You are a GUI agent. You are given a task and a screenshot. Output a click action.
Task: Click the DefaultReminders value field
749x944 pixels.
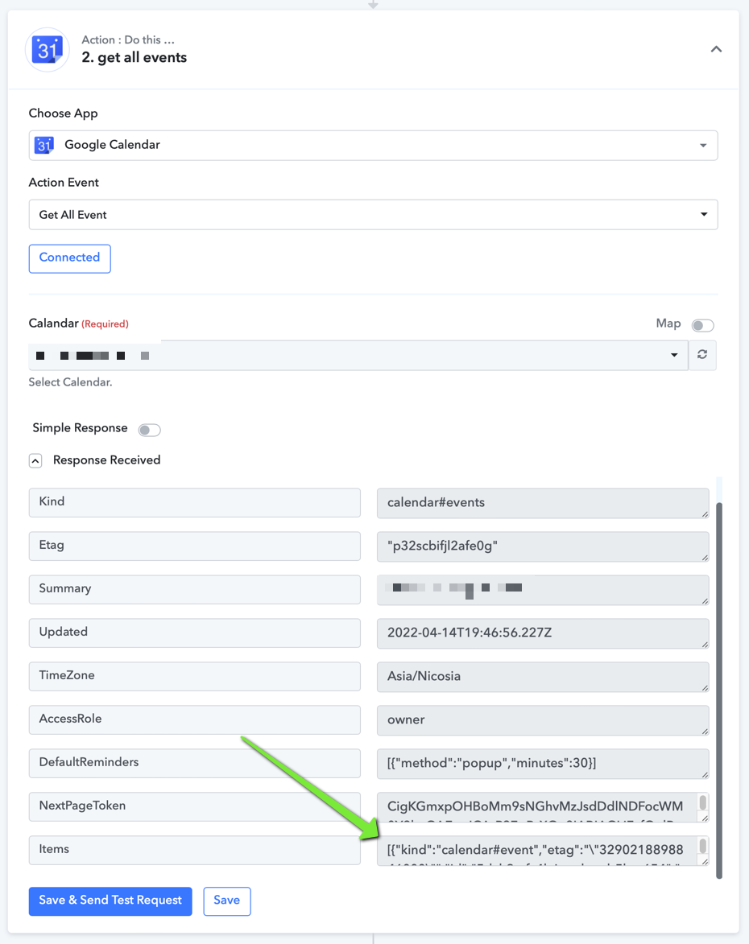pos(543,764)
